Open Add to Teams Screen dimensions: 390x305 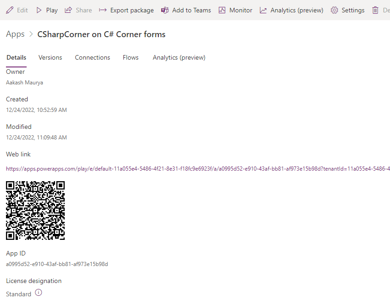click(x=165, y=10)
